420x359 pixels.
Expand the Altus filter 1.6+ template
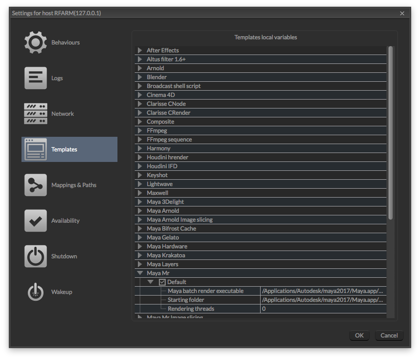[139, 59]
